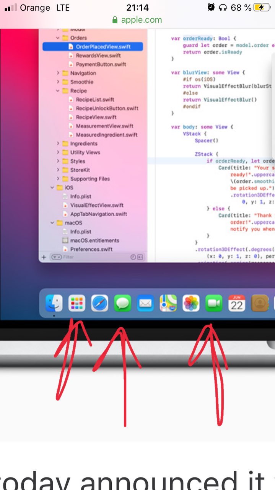
Task: Open Launchpad in the Dock
Action: coord(76,304)
